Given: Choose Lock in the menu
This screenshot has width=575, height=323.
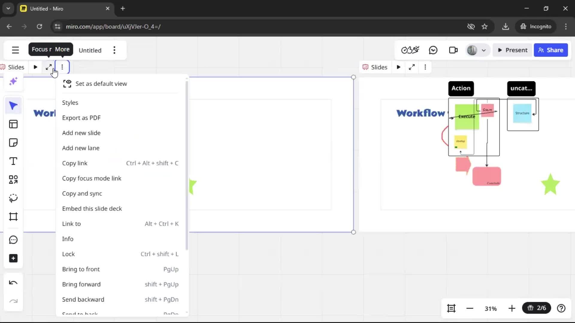Looking at the screenshot, I should coord(120,254).
